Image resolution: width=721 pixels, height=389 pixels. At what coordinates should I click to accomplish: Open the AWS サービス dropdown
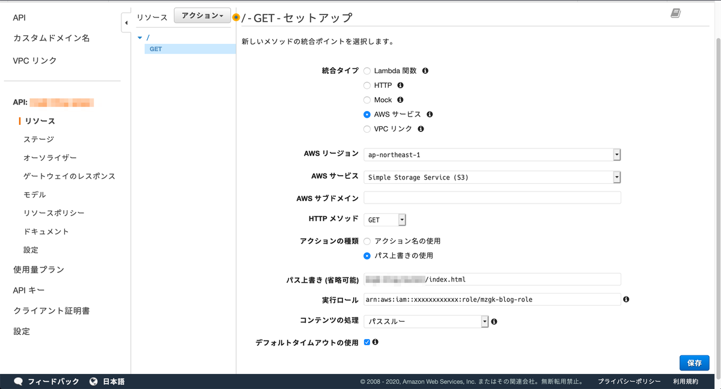point(492,177)
